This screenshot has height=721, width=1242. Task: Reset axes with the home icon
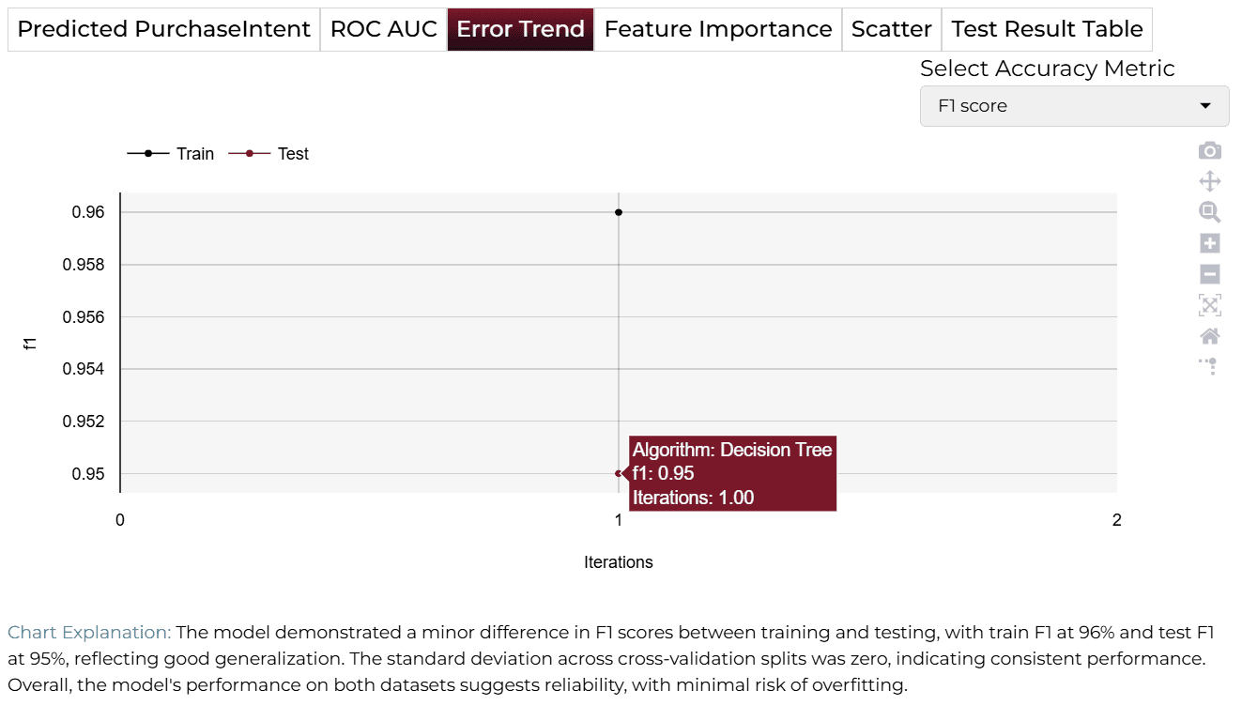tap(1210, 336)
